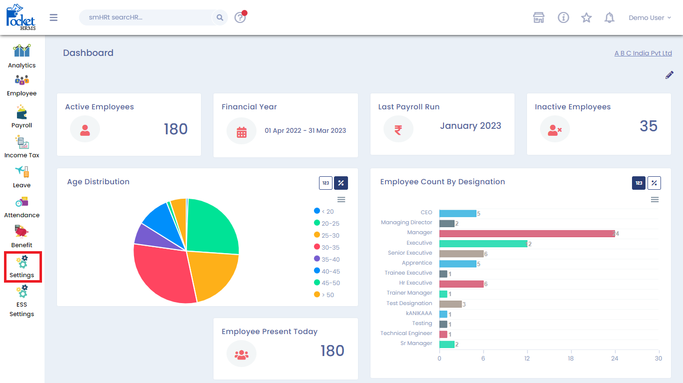This screenshot has width=683, height=383.
Task: Go to the Income Tax module
Action: point(21,142)
